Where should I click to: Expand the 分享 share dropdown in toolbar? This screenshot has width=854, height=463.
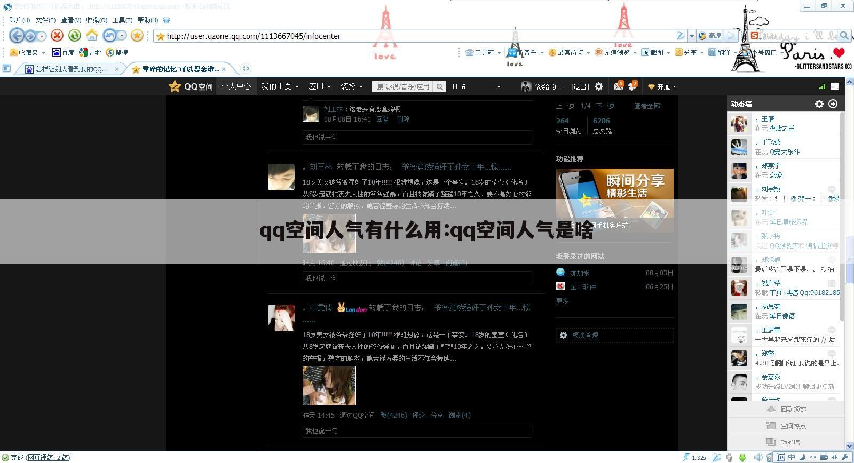tap(701, 52)
